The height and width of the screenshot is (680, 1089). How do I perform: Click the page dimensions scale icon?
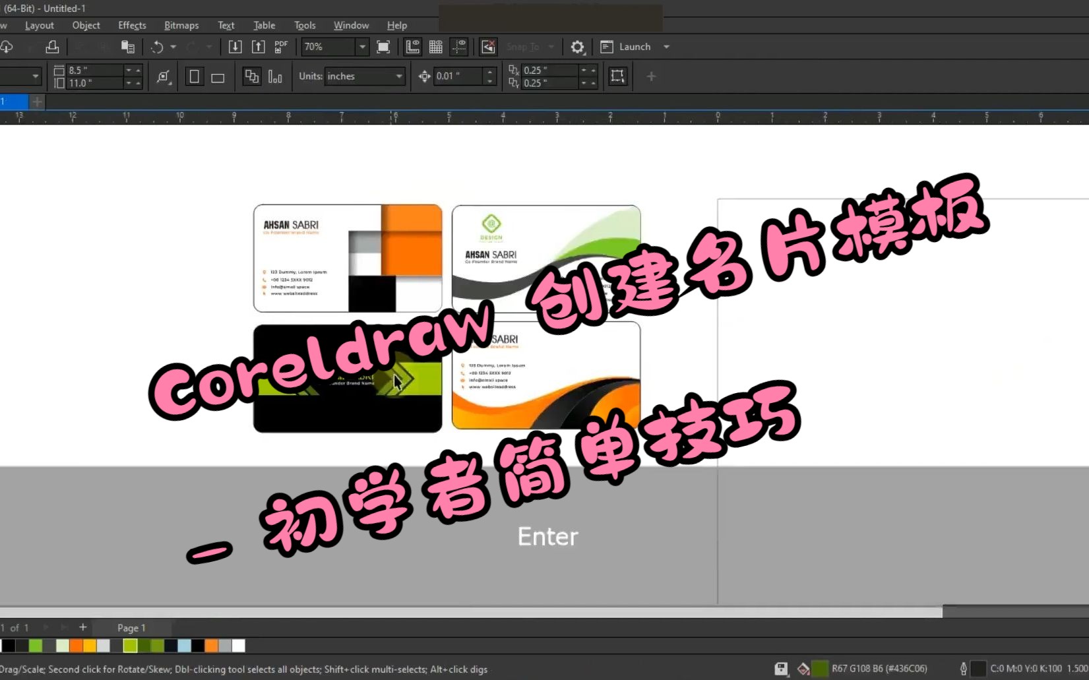click(163, 77)
